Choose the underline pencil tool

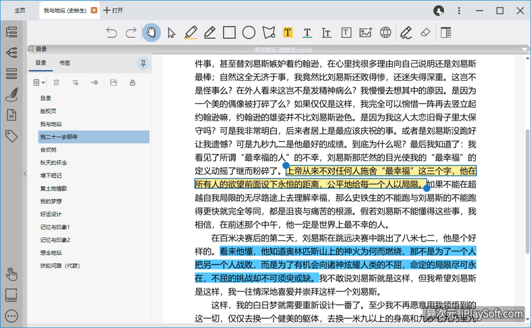click(x=210, y=32)
